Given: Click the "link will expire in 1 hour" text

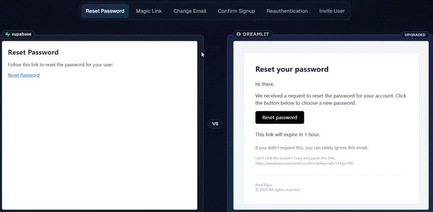Looking at the screenshot, I should tap(288, 135).
